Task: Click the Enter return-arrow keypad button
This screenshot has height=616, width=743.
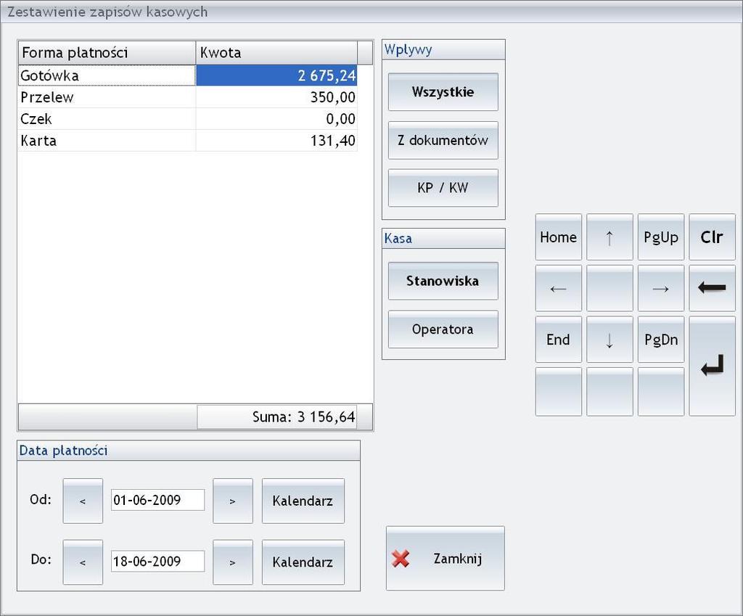Action: [712, 366]
